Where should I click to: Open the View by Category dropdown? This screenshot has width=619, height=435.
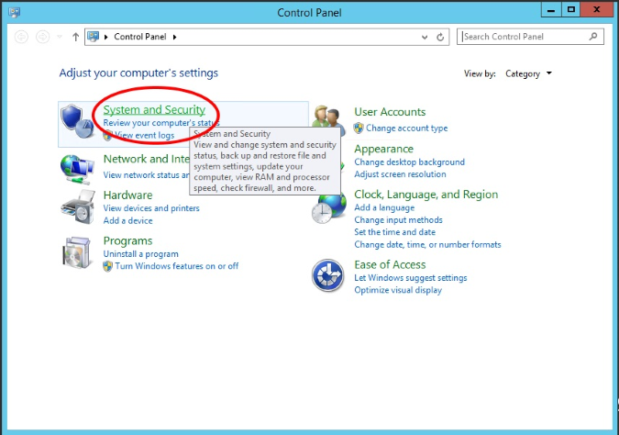click(x=528, y=73)
